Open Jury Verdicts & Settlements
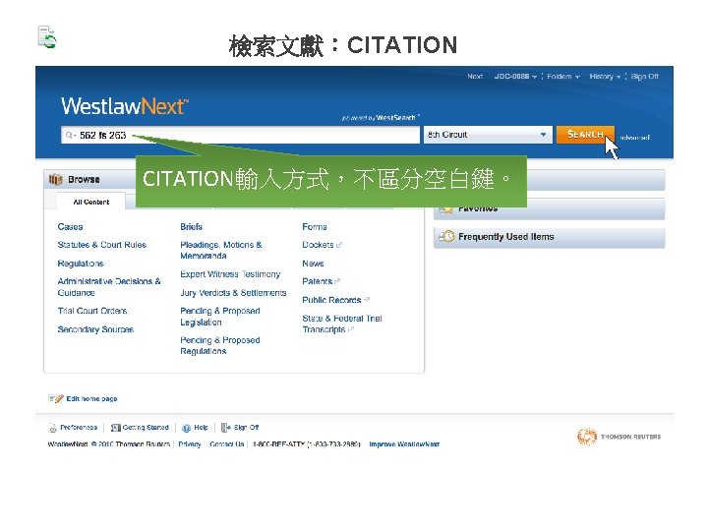The height and width of the screenshot is (531, 708). [x=233, y=293]
